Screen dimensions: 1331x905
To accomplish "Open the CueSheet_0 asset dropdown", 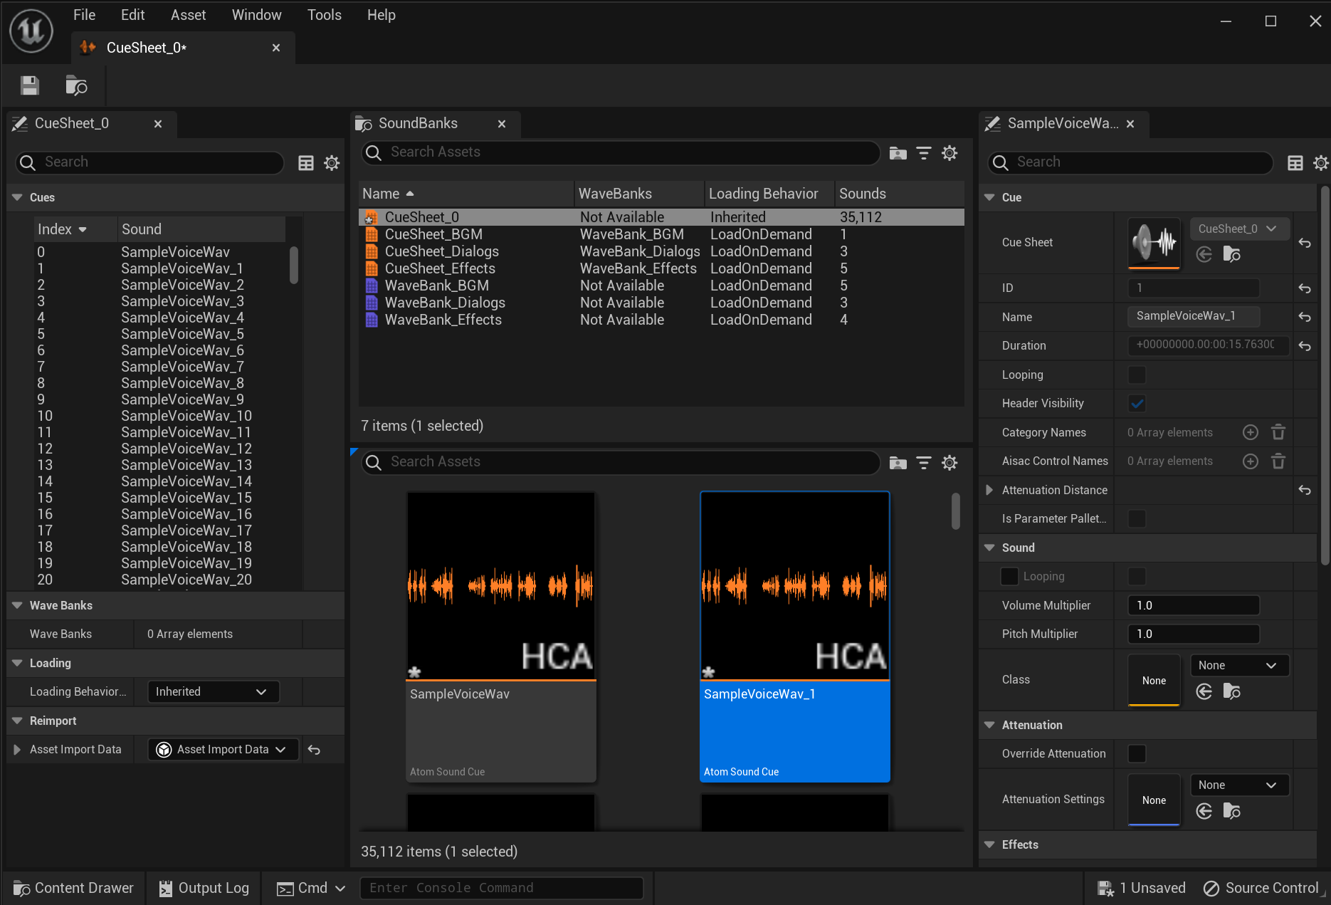I will pyautogui.click(x=1238, y=229).
